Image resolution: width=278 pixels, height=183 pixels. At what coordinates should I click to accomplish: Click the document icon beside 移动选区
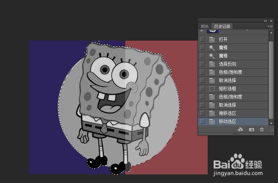(x=212, y=122)
